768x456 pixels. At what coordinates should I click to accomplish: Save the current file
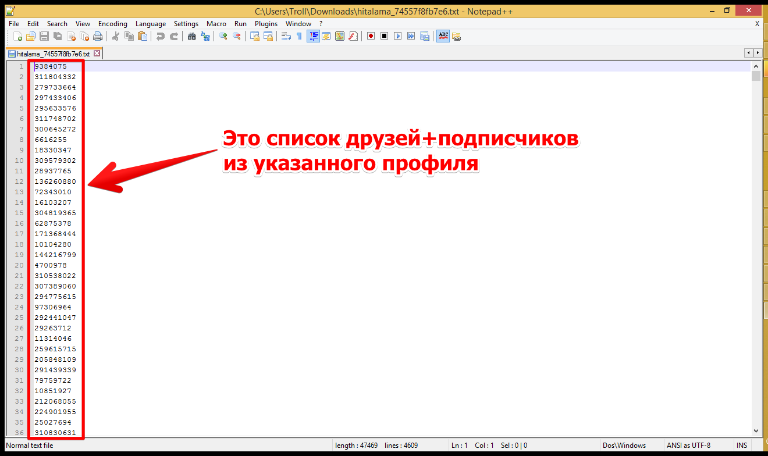[44, 36]
